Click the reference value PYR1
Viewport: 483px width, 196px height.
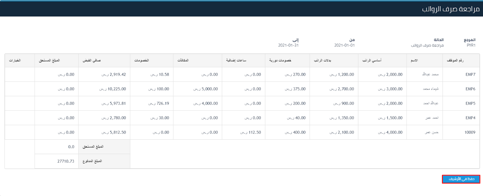click(x=471, y=46)
